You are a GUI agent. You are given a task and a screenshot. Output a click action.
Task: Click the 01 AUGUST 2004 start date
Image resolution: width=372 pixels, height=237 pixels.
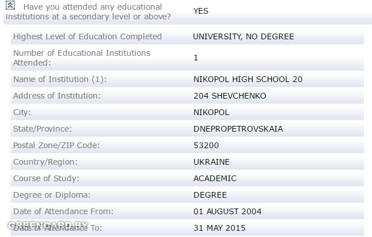(228, 211)
